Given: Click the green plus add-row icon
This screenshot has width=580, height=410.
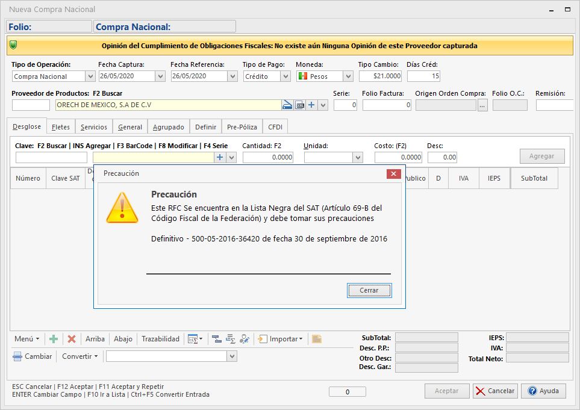Looking at the screenshot, I should click(54, 339).
